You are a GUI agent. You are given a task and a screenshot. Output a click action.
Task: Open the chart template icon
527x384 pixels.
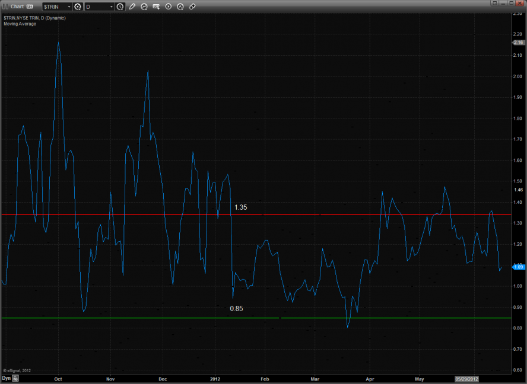click(x=156, y=7)
